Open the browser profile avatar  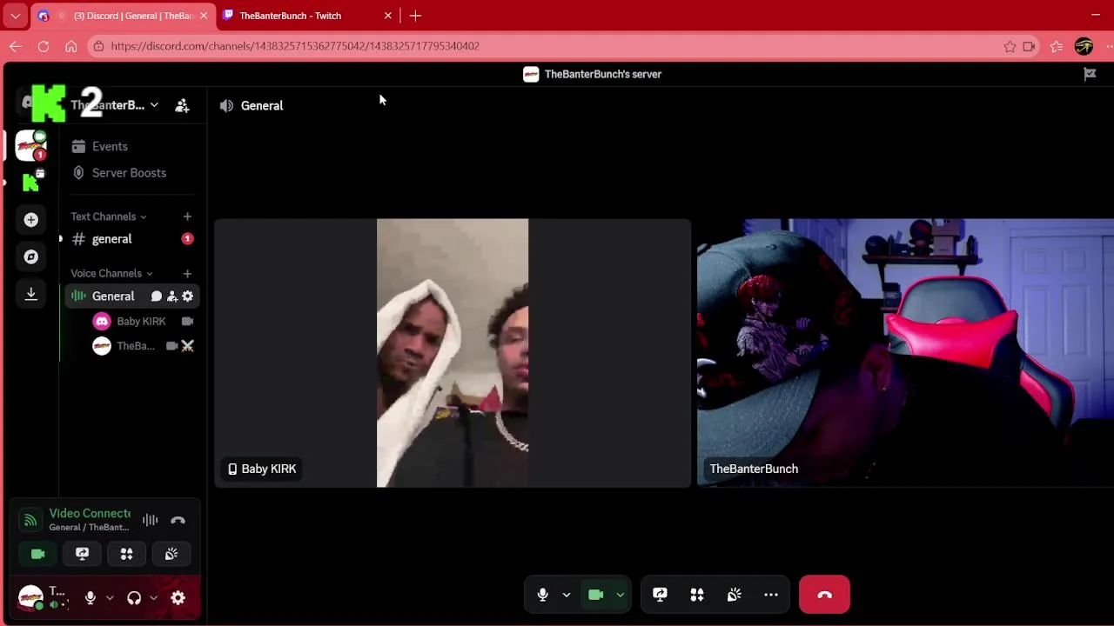click(1084, 46)
